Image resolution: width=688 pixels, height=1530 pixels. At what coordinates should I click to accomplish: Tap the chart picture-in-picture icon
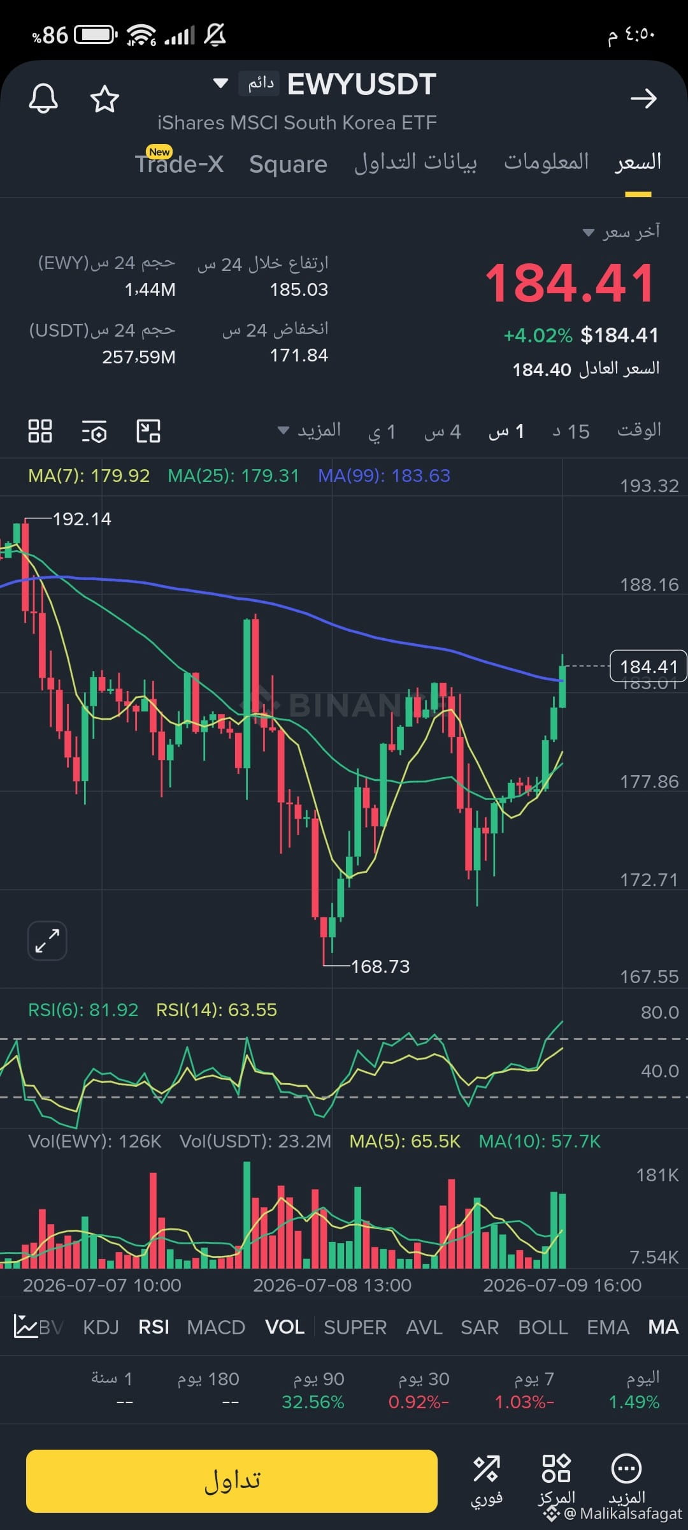(148, 431)
